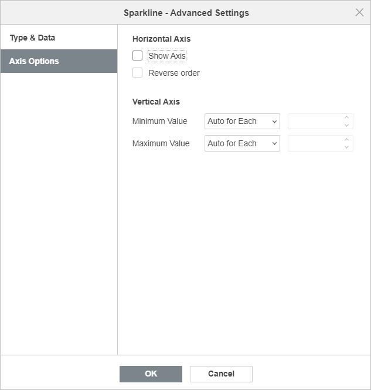This screenshot has height=390, width=371.
Task: Click the dialog title text
Action: click(186, 13)
